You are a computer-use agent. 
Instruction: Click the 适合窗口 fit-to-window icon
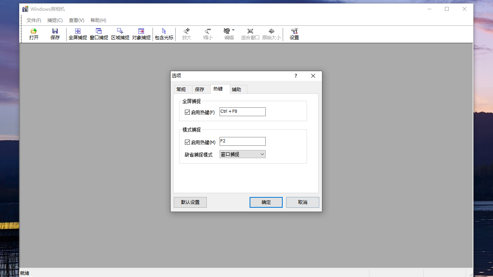250,34
